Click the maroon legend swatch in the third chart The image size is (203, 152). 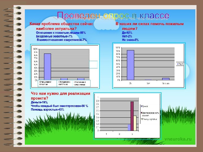142,113
